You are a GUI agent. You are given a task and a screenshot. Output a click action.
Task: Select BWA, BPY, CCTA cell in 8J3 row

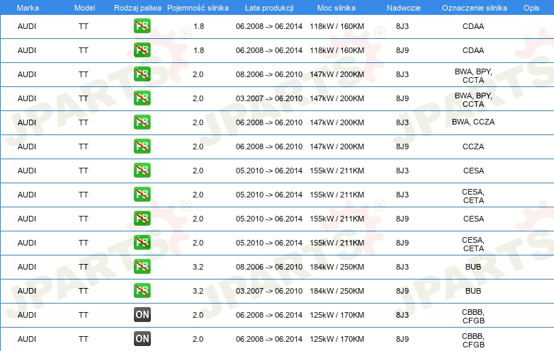473,76
